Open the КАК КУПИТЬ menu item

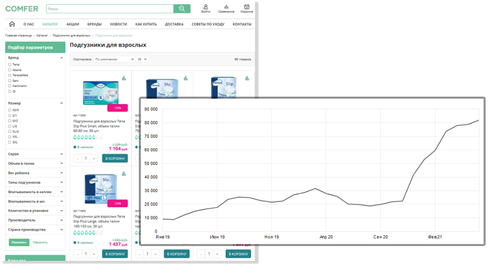click(x=146, y=24)
